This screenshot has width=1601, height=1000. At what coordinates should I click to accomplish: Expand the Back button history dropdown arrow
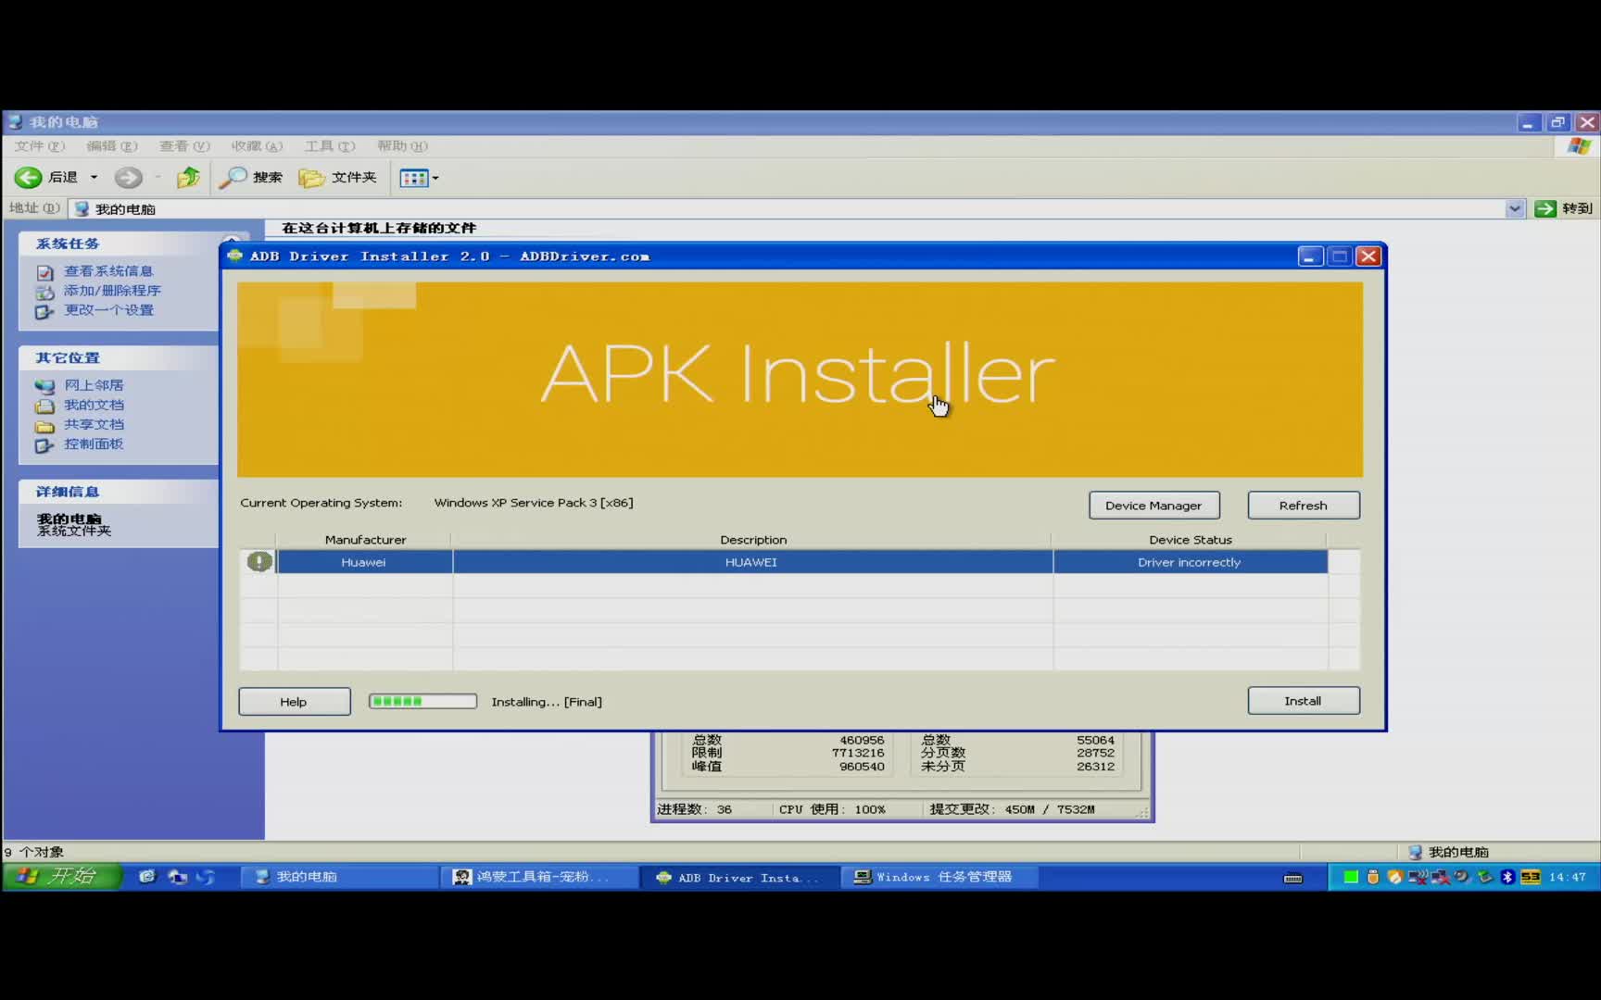[x=94, y=177]
